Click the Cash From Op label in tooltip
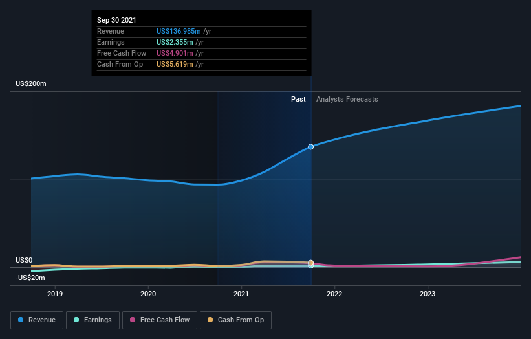 [x=120, y=64]
